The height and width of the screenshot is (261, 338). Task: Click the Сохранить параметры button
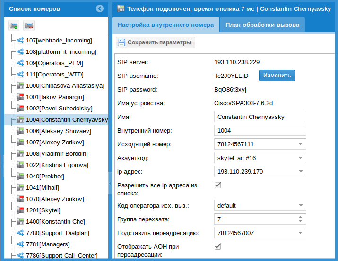coord(155,43)
